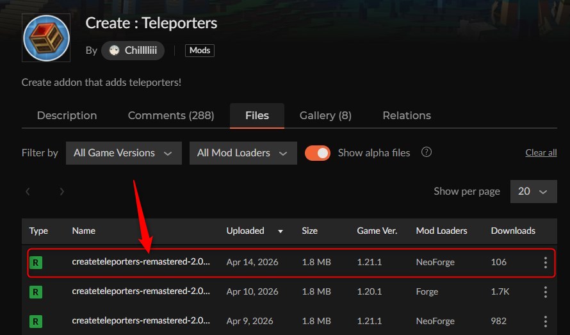570x335 pixels.
Task: Click the 106 downloads value
Action: point(498,262)
